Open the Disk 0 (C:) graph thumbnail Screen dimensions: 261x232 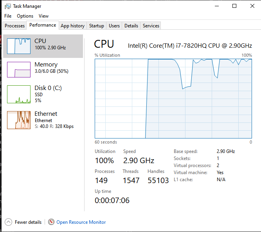coord(18,94)
